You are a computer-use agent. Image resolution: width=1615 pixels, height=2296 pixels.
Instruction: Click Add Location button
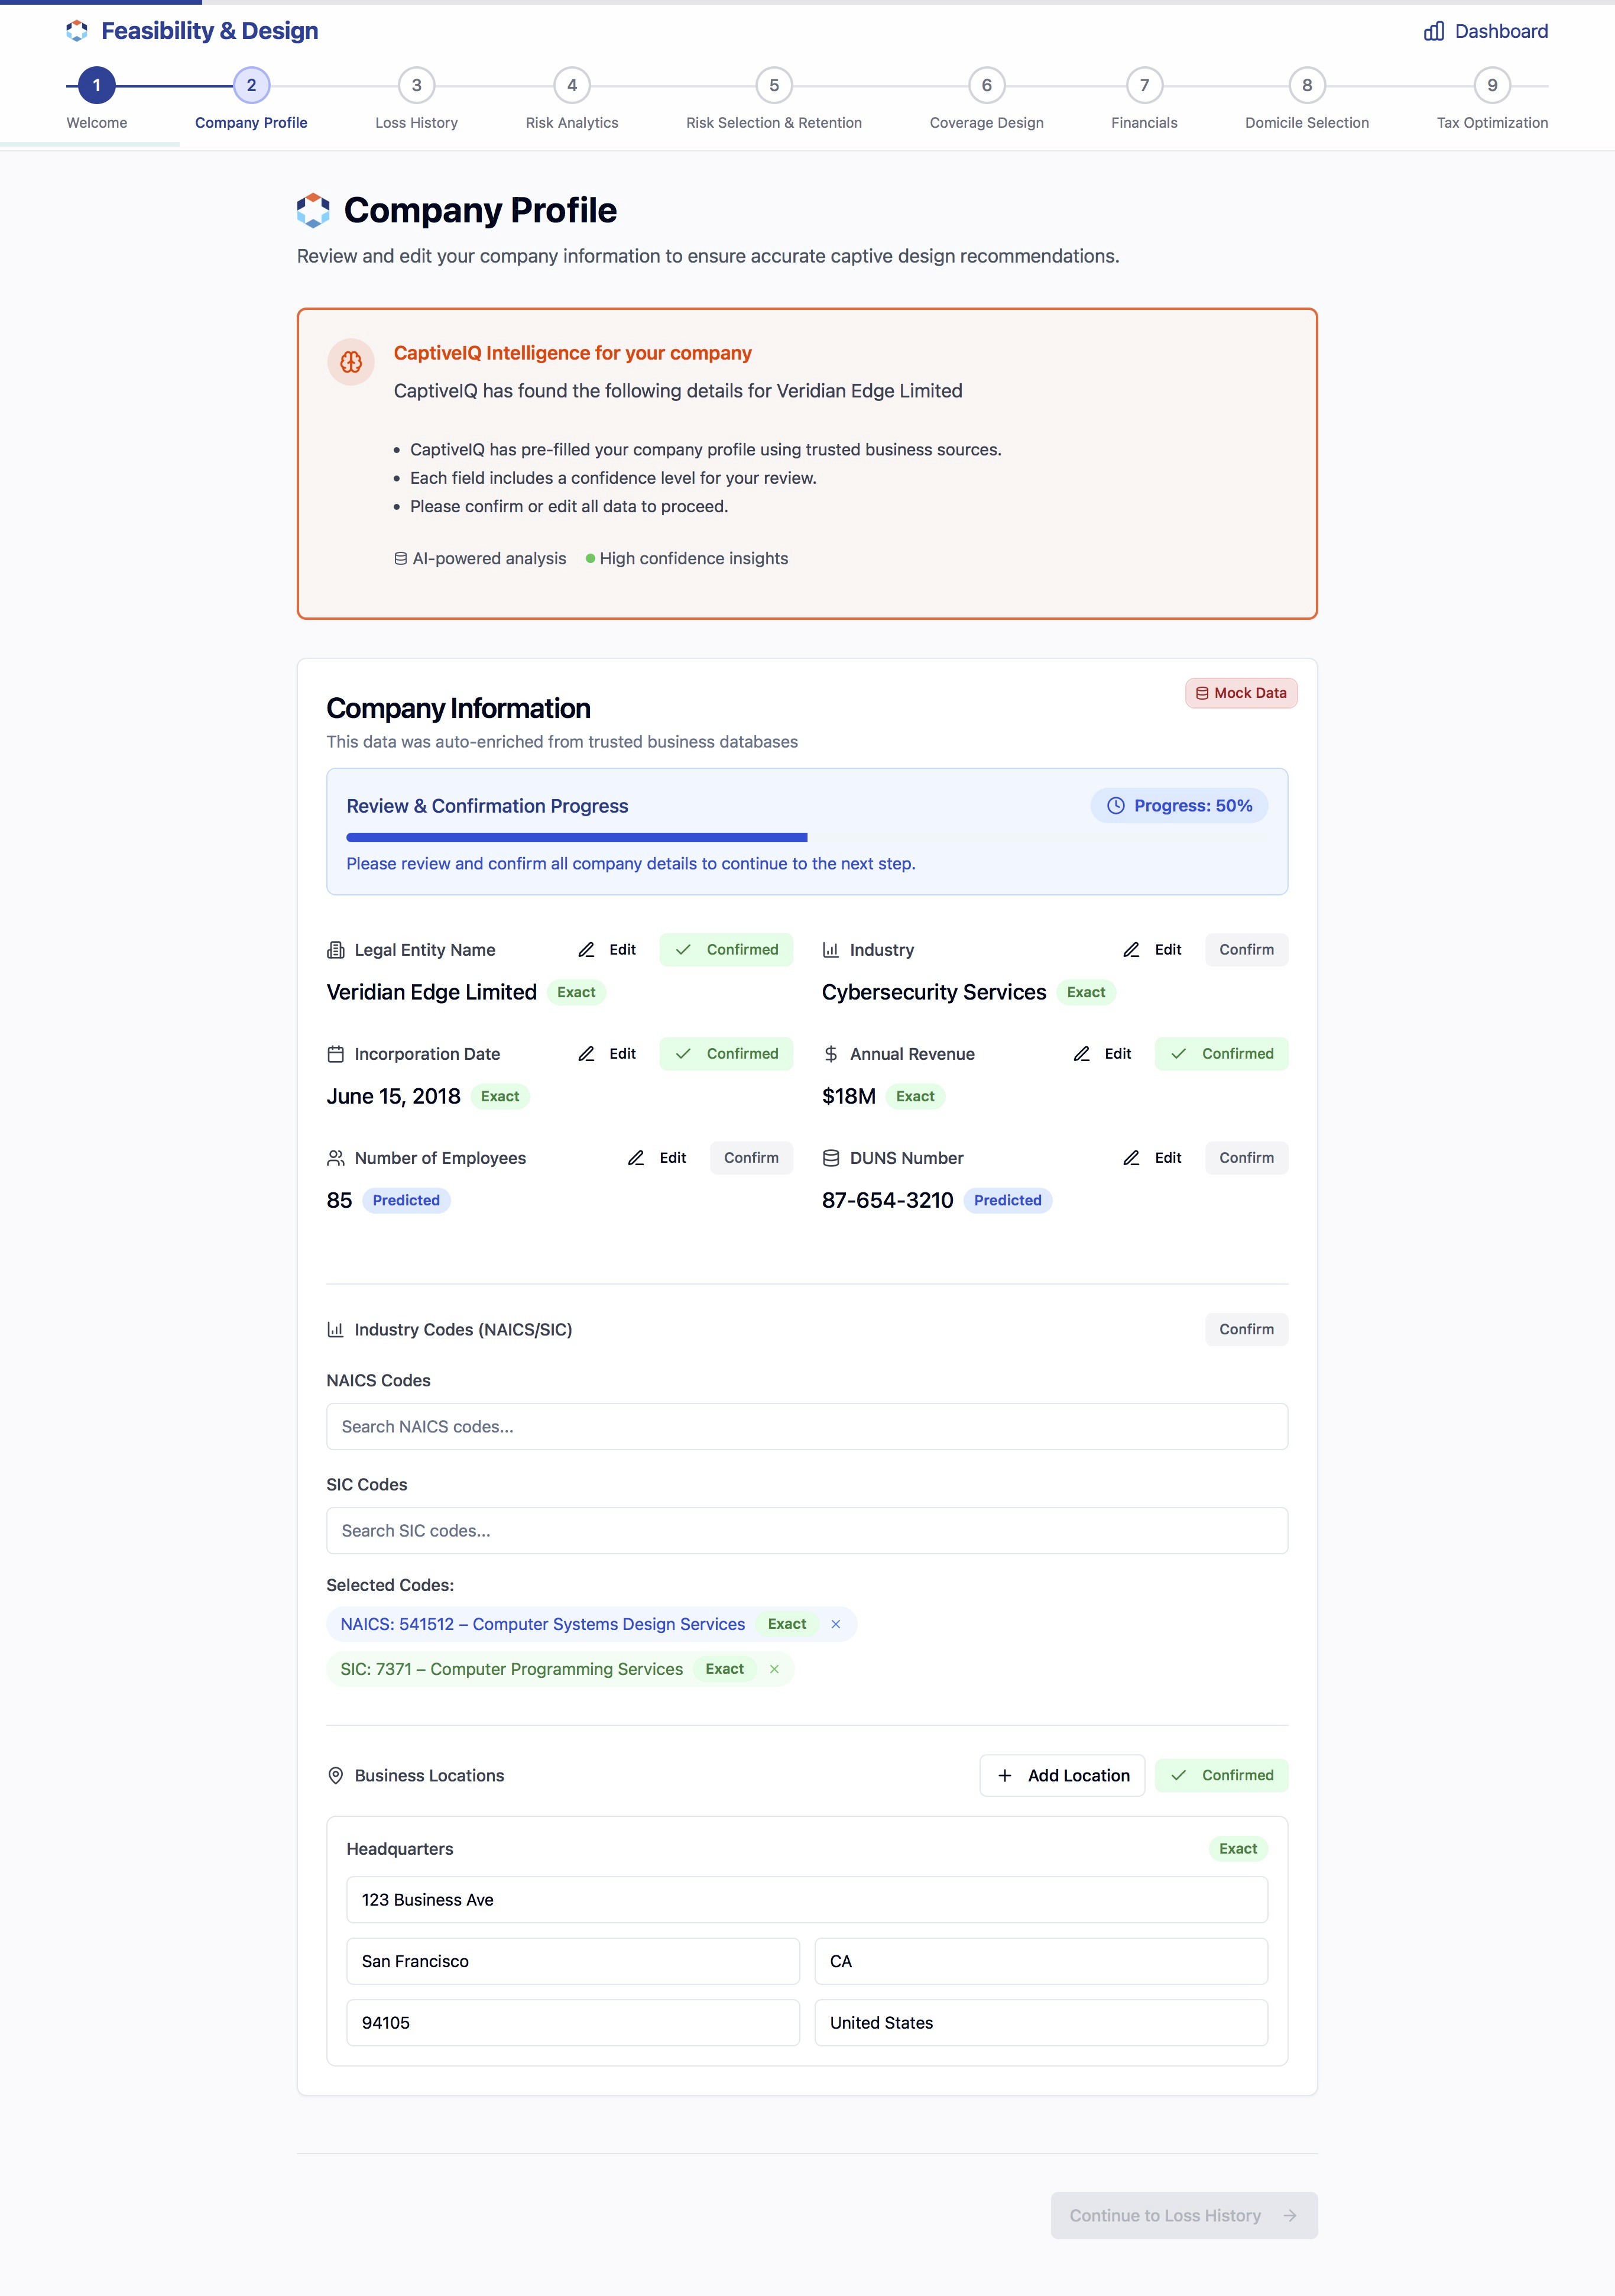point(1062,1775)
